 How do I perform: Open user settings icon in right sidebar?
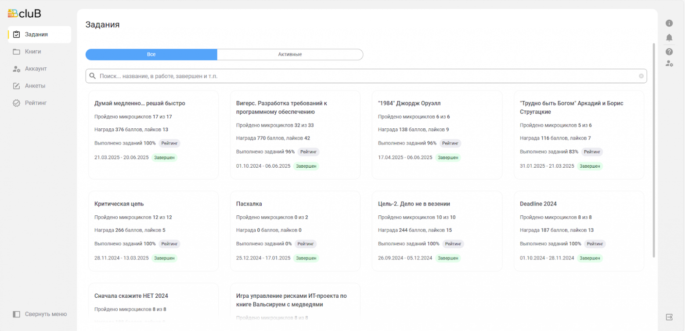pos(669,63)
